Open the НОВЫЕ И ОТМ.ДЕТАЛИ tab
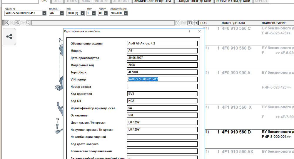Image resolution: width=294 pixels, height=159 pixels. 233,1
